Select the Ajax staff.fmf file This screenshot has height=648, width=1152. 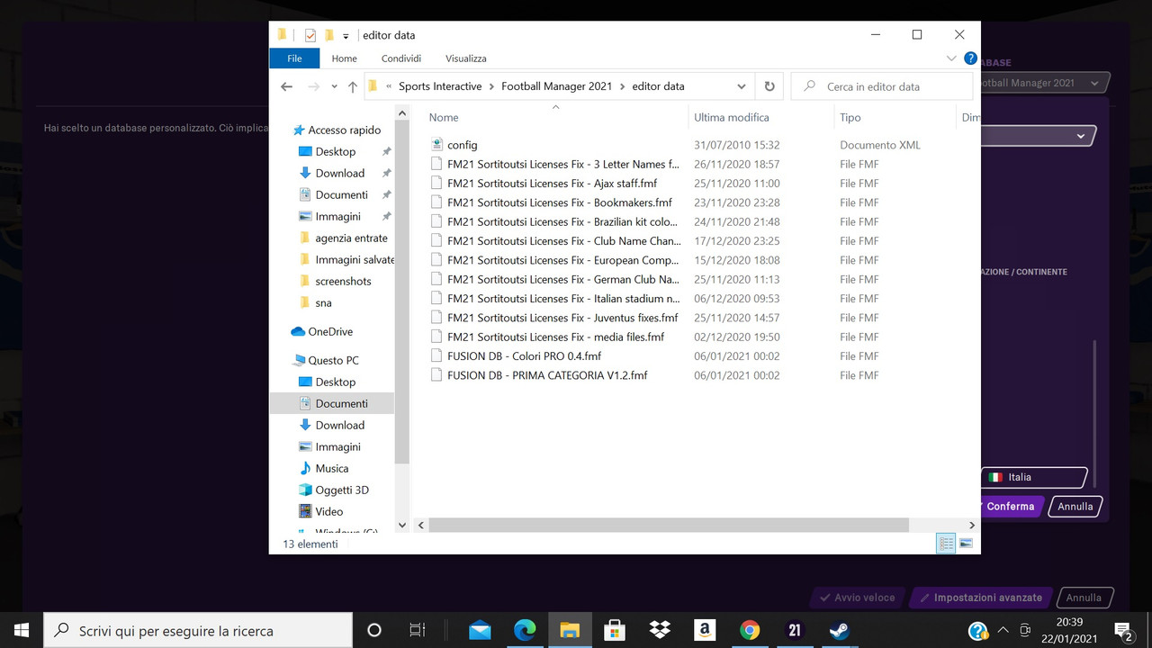[x=552, y=184]
